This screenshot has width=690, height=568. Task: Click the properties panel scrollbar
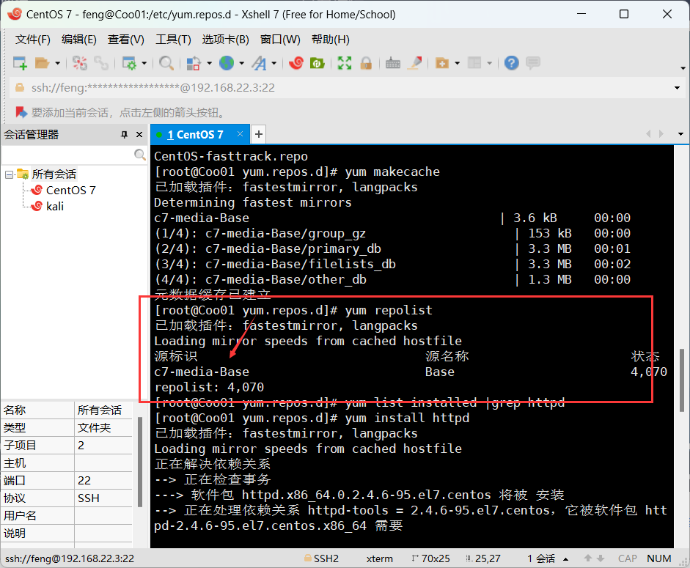click(x=140, y=462)
